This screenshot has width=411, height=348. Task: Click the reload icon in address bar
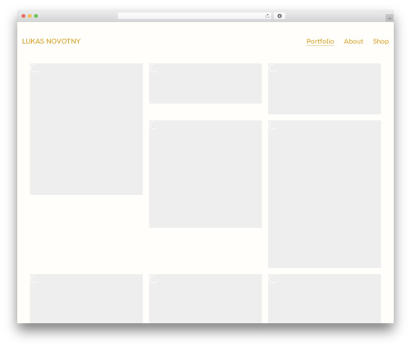[267, 16]
